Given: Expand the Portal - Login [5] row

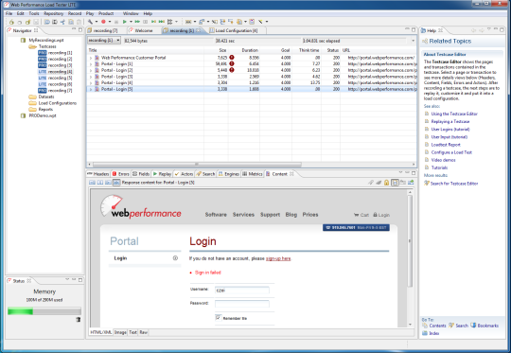Looking at the screenshot, I should point(91,89).
